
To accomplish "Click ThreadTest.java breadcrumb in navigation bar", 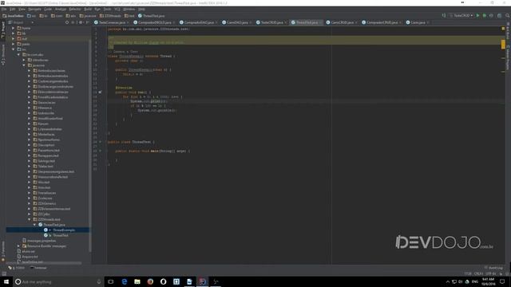I will click(x=151, y=16).
